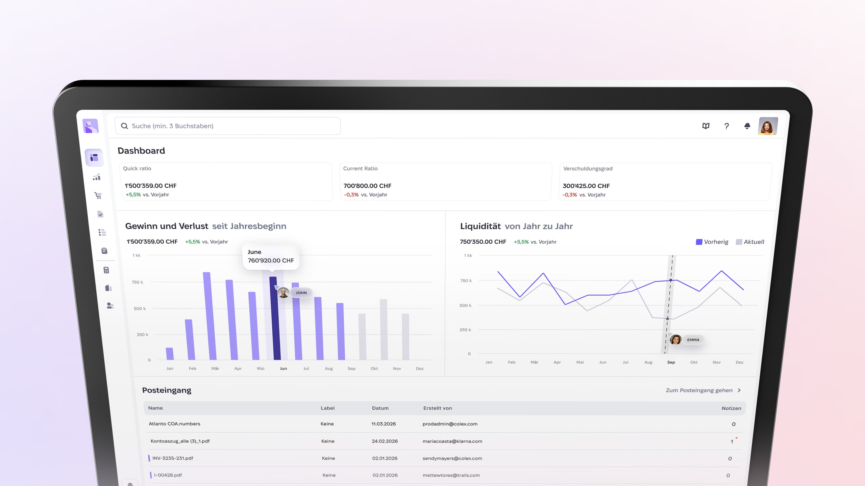Open the Dashboard sidebar icon
This screenshot has height=486, width=865.
point(94,158)
